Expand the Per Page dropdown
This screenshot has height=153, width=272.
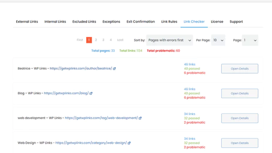point(218,40)
